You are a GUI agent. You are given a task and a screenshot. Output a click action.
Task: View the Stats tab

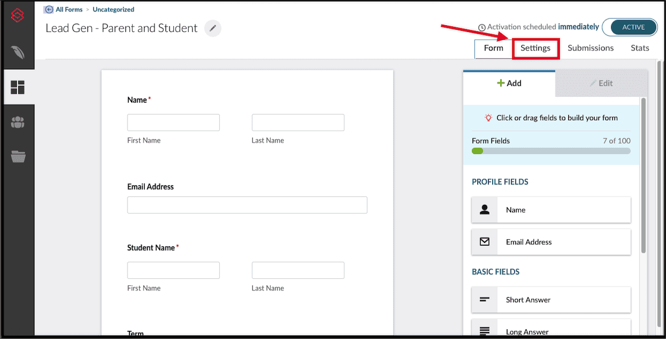pyautogui.click(x=639, y=48)
